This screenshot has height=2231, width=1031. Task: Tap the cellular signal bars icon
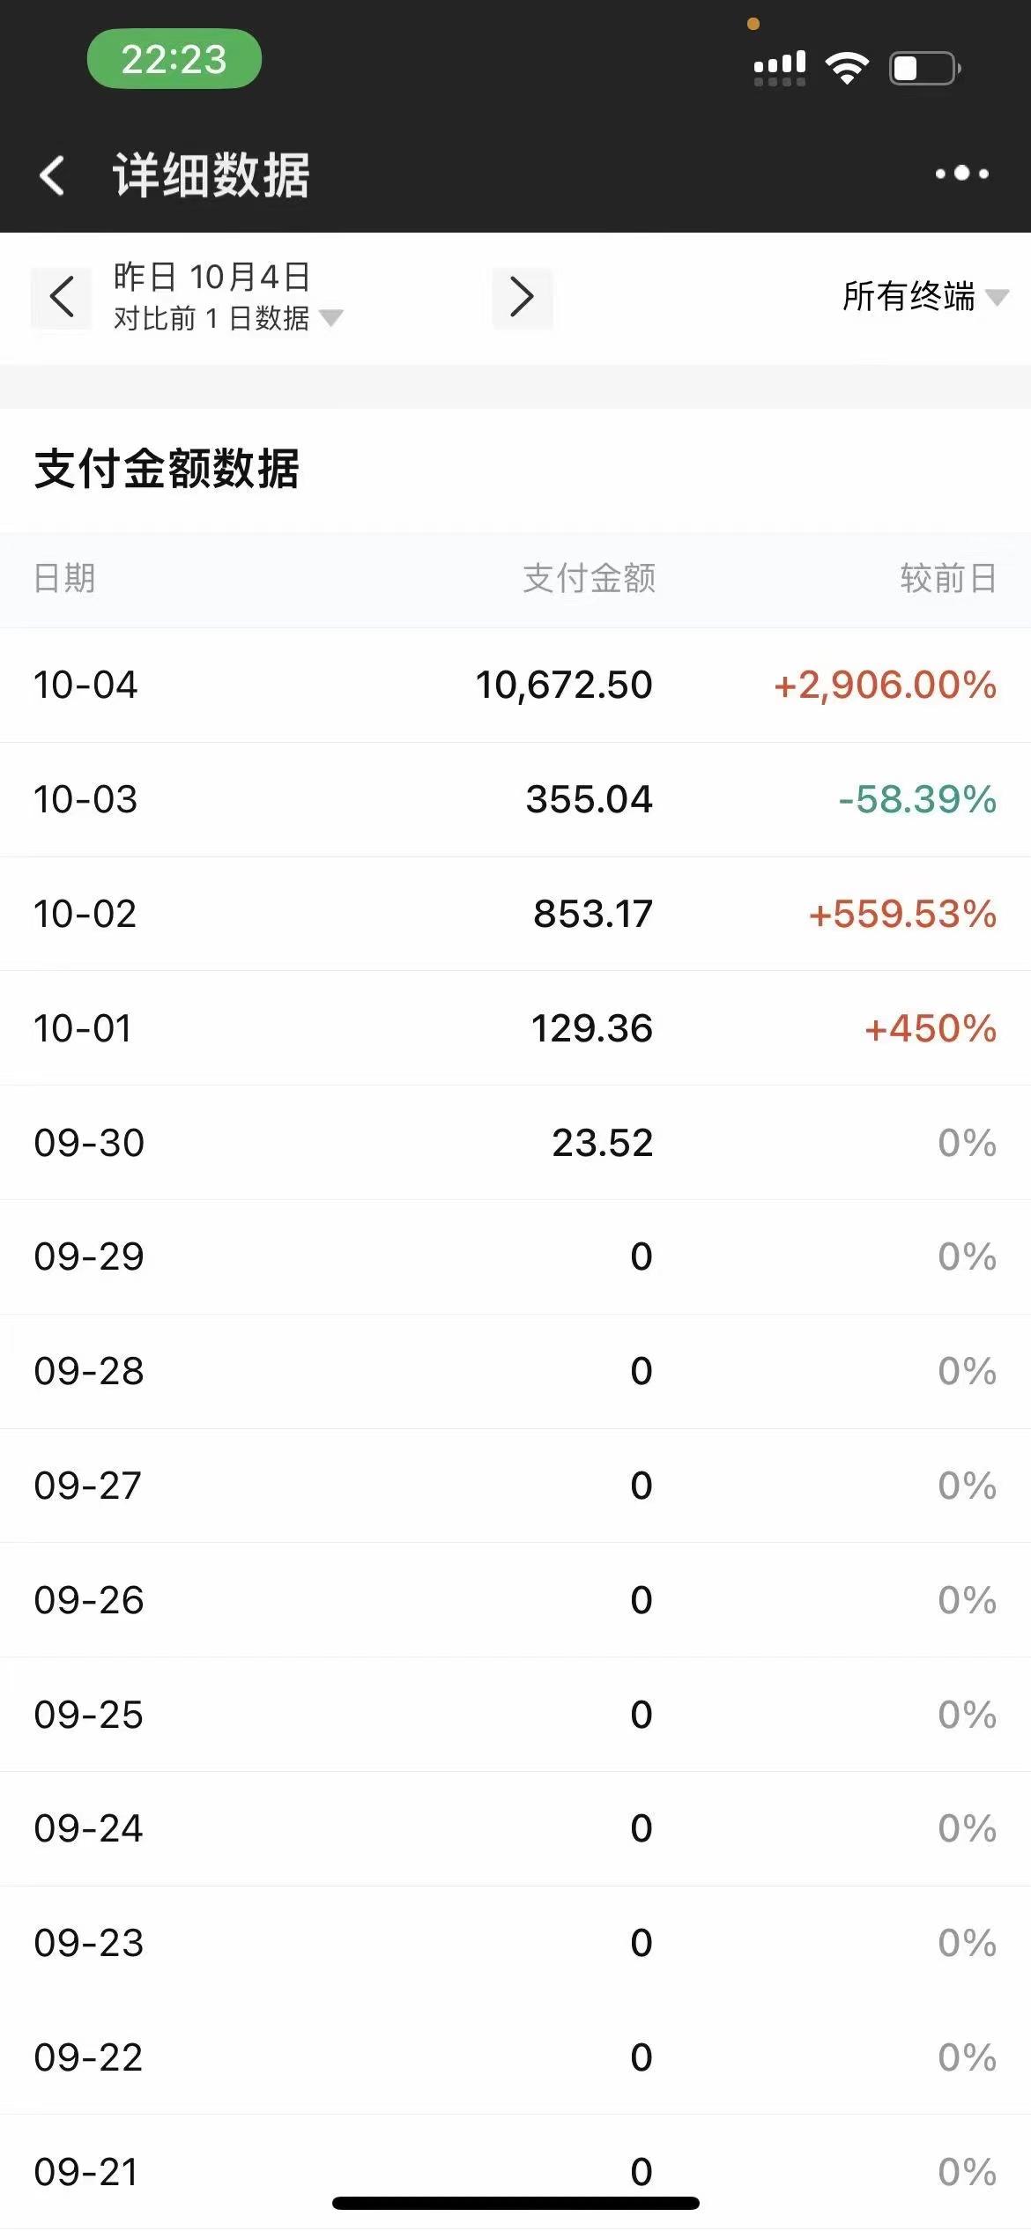(x=779, y=68)
